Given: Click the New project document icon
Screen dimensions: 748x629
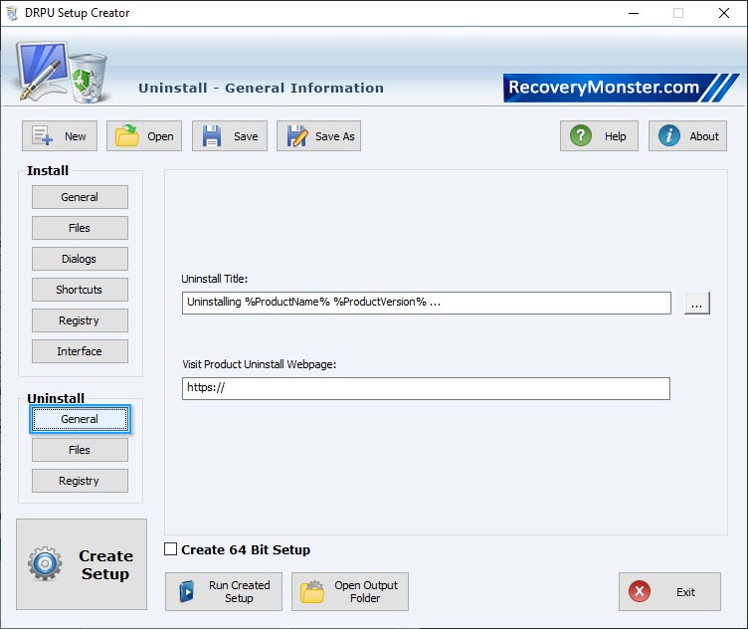Looking at the screenshot, I should click(42, 136).
